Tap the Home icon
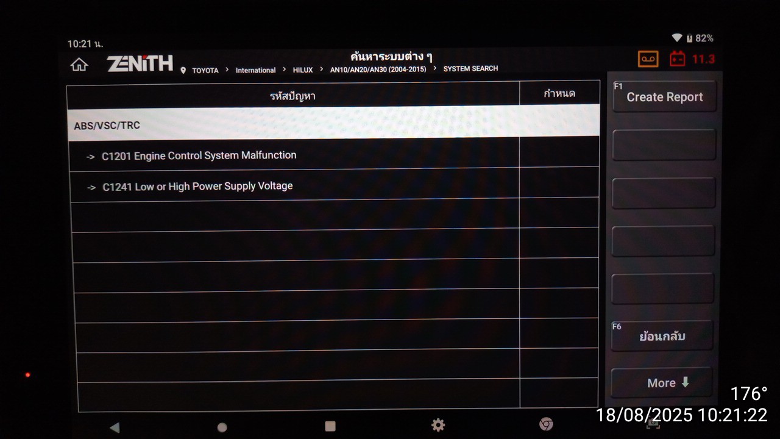The image size is (780, 439). coord(79,65)
